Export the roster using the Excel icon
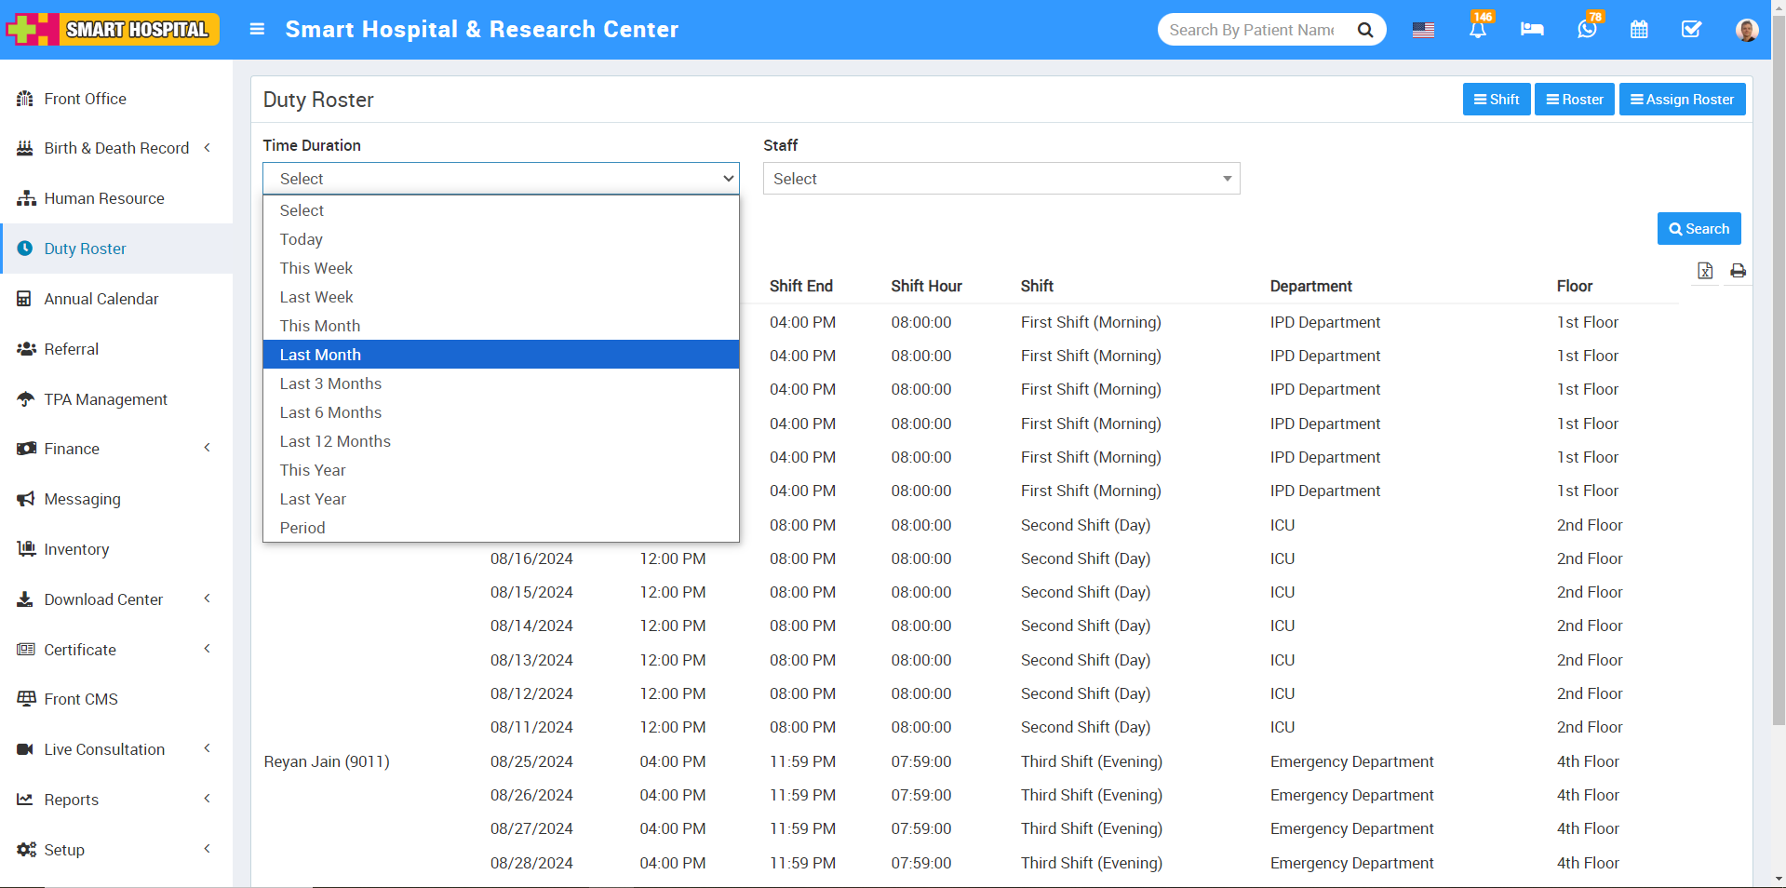Viewport: 1786px width, 888px height. point(1705,271)
